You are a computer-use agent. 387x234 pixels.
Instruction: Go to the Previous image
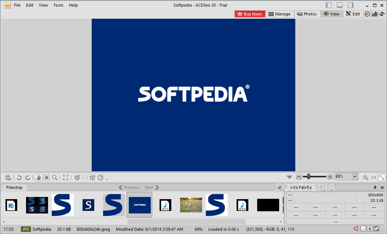click(129, 187)
